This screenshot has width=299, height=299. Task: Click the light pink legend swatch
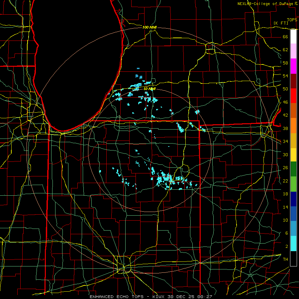coord(293,51)
